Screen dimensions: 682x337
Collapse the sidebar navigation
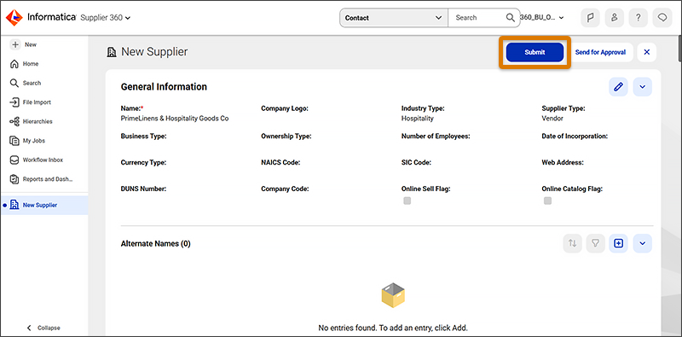click(43, 328)
